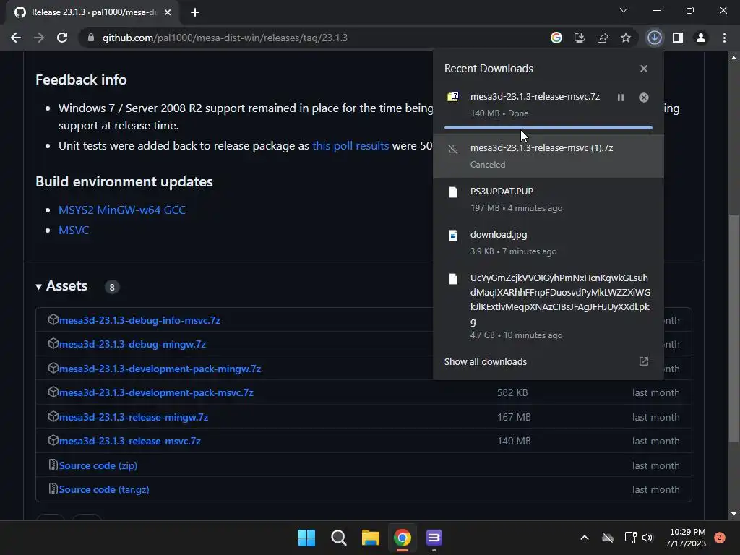The height and width of the screenshot is (555, 740).
Task: Select the canceled mesa3d-23.1.3-release-msvc (1).7z entry
Action: pos(548,156)
